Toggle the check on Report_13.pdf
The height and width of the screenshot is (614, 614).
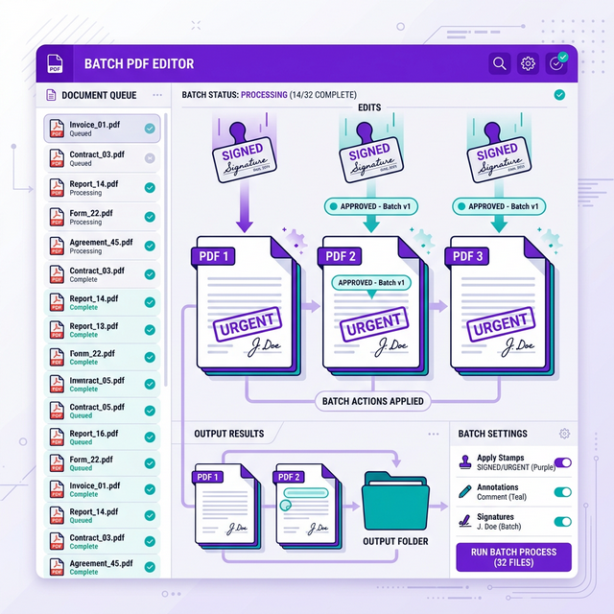click(x=150, y=330)
